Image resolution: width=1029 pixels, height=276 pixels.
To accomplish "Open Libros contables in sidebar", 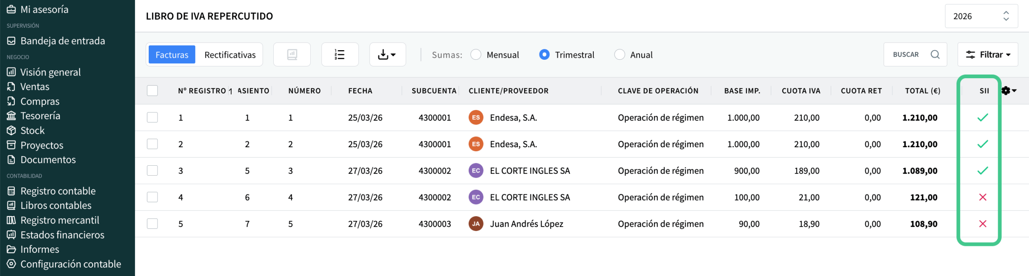I will click(56, 205).
